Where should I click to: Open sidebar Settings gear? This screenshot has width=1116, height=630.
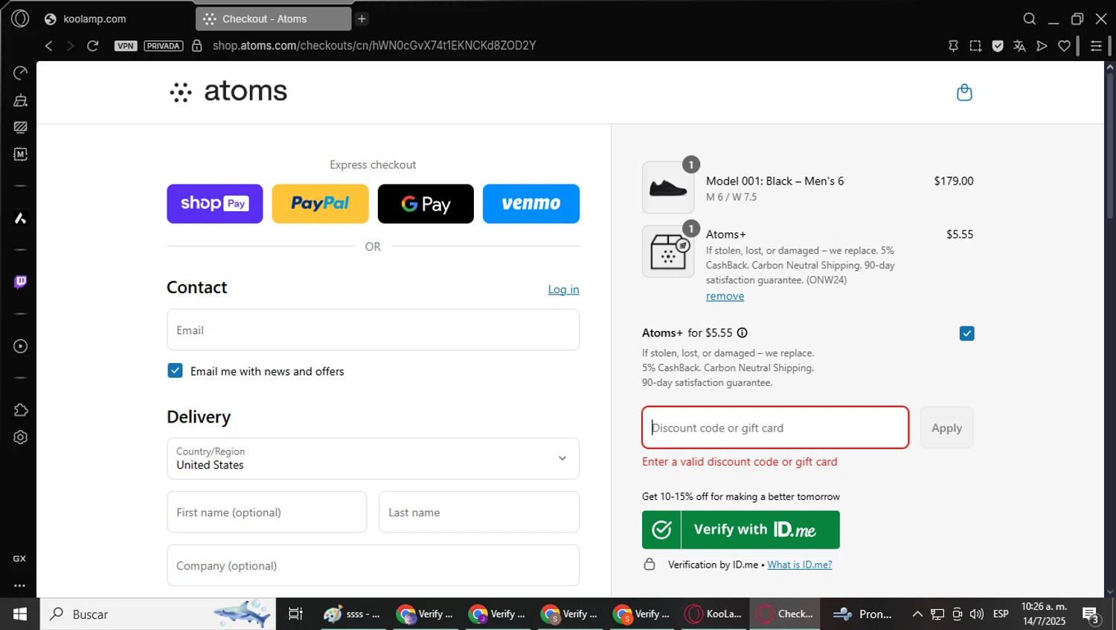tap(20, 437)
